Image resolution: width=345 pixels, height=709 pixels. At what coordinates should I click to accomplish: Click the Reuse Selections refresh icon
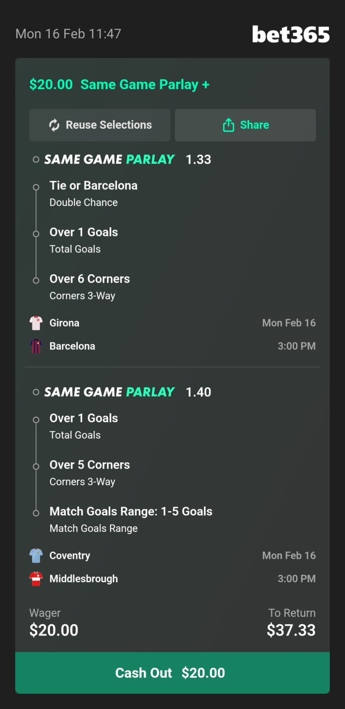[54, 125]
